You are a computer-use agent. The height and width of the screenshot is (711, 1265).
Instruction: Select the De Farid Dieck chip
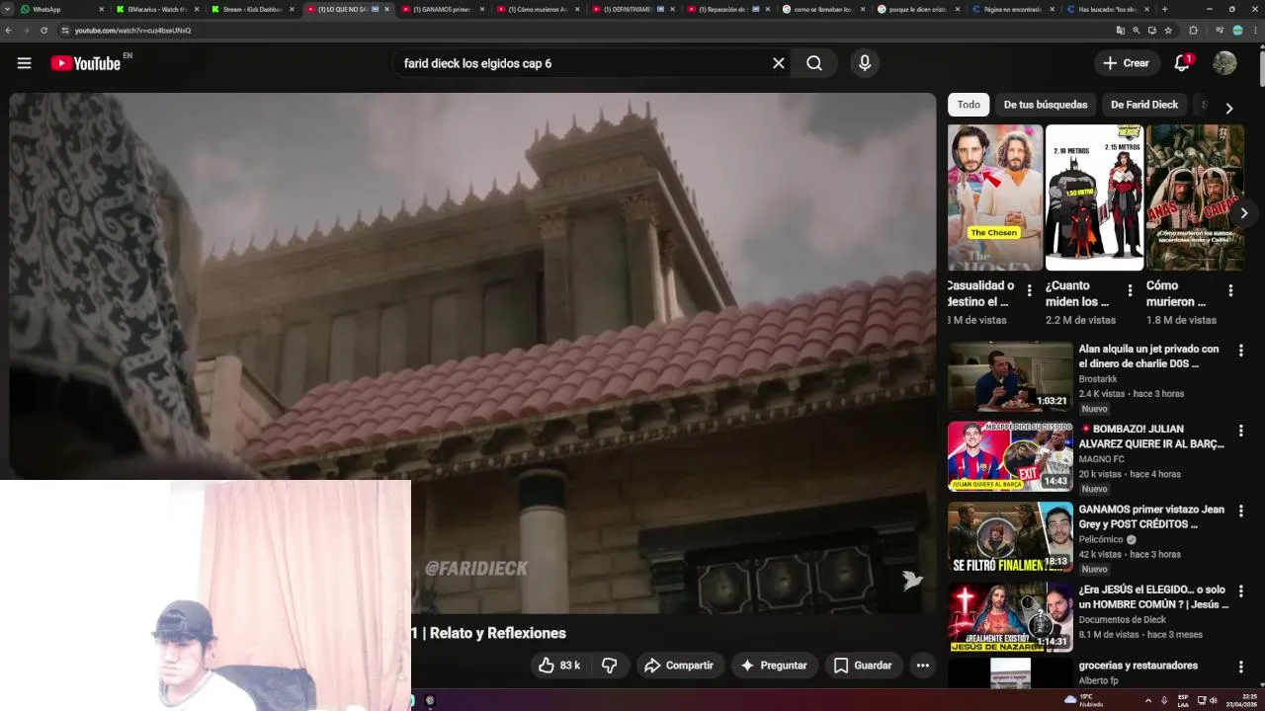(x=1144, y=105)
